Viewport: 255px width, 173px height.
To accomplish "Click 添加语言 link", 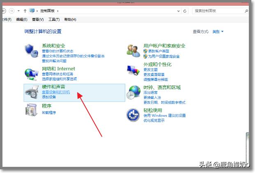I will tap(150, 92).
